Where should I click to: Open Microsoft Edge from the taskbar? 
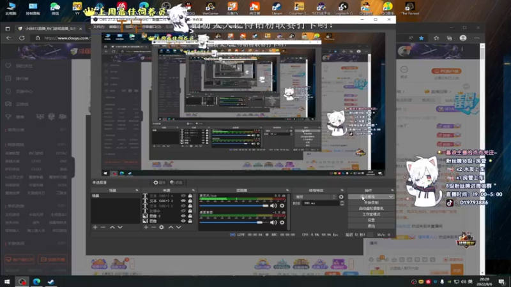(36, 281)
